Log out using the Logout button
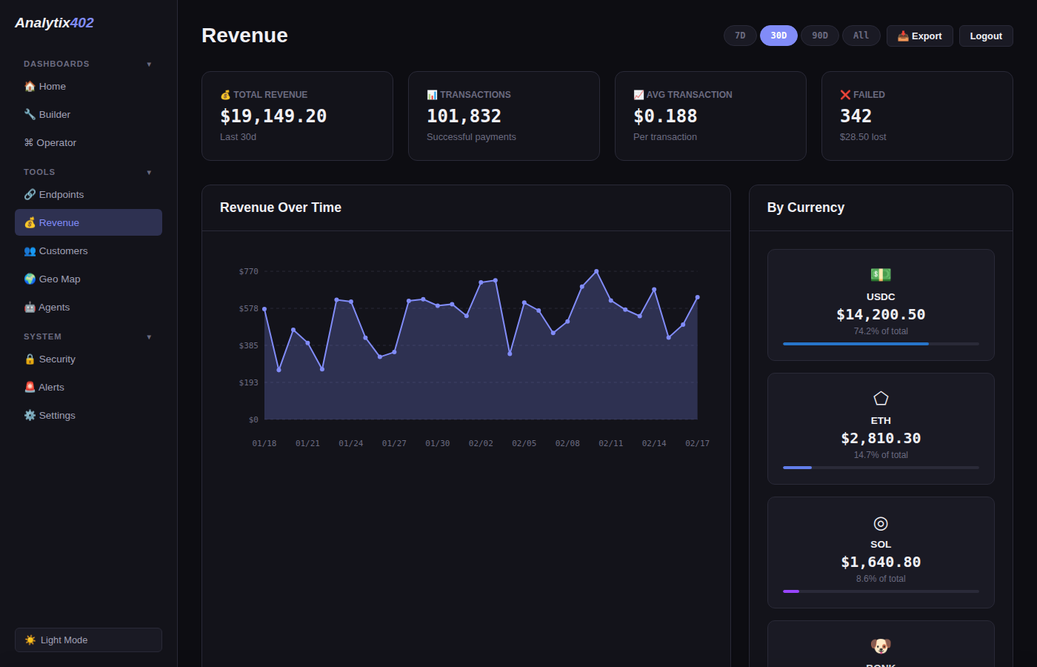Image resolution: width=1037 pixels, height=667 pixels. (x=986, y=36)
